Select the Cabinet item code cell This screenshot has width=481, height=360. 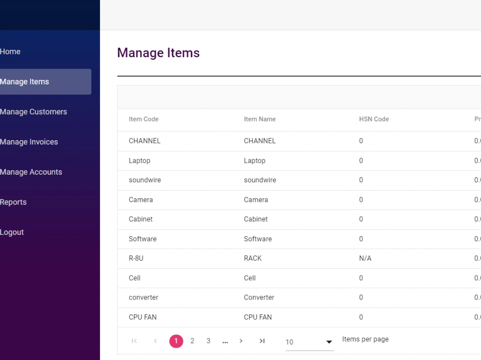(x=140, y=219)
